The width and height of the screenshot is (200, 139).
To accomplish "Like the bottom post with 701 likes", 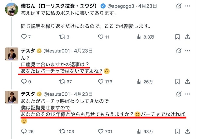I will (x=101, y=132).
